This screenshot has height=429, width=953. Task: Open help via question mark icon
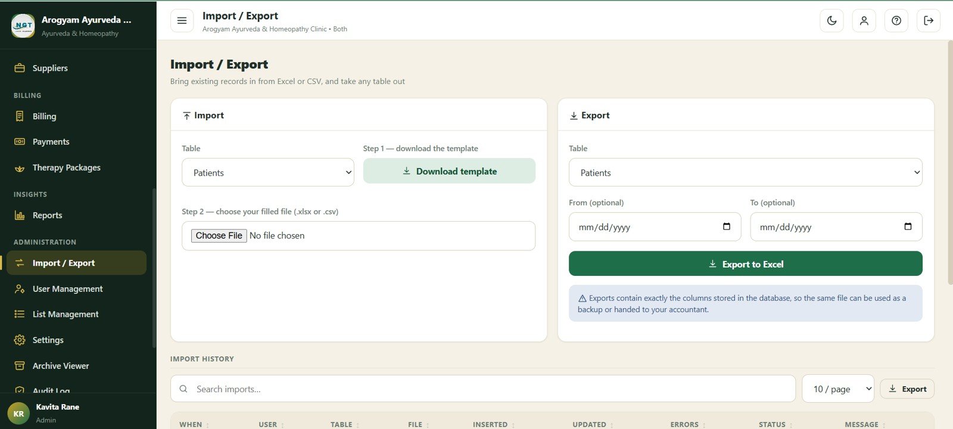coord(896,20)
